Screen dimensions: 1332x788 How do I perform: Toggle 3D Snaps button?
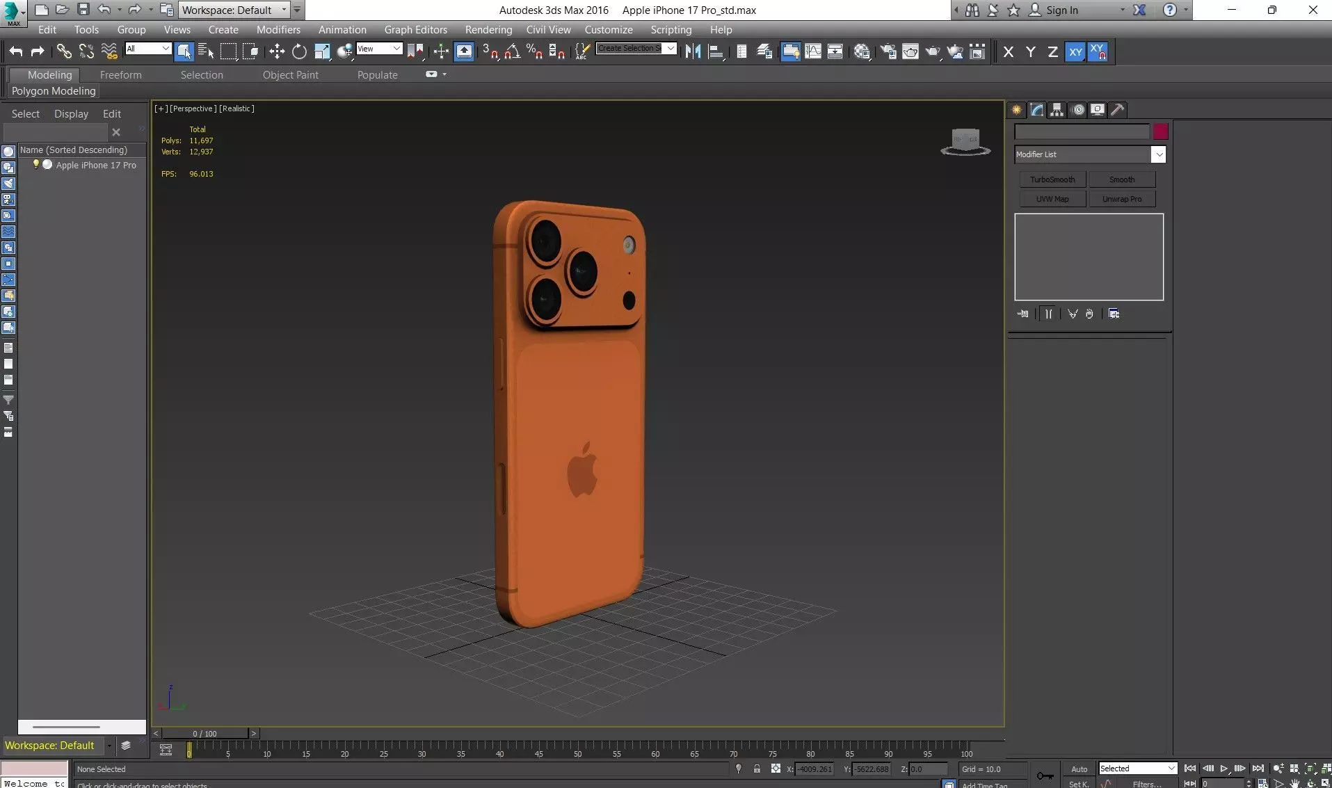[490, 51]
